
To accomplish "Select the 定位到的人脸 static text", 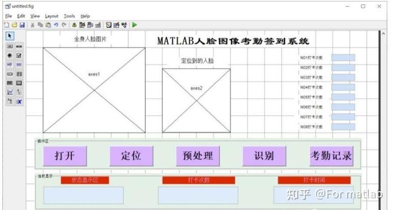I will click(197, 61).
